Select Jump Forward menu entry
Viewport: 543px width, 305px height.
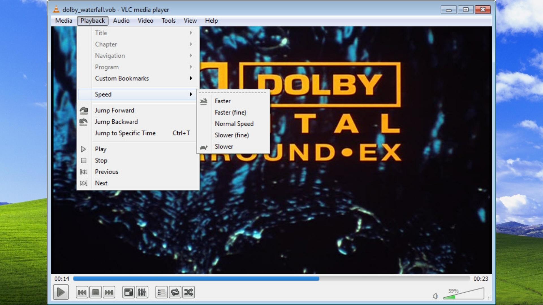[x=138, y=110]
